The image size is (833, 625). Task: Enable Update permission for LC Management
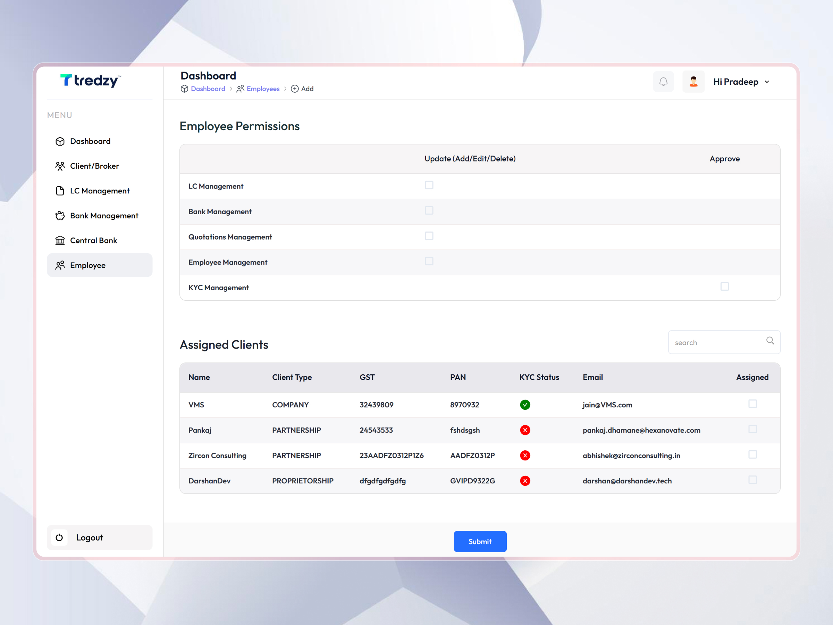(429, 185)
